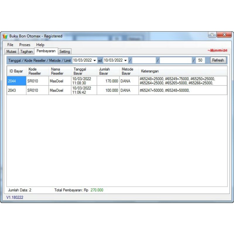
Task: Click the Metode filter input field
Action: click(x=175, y=60)
